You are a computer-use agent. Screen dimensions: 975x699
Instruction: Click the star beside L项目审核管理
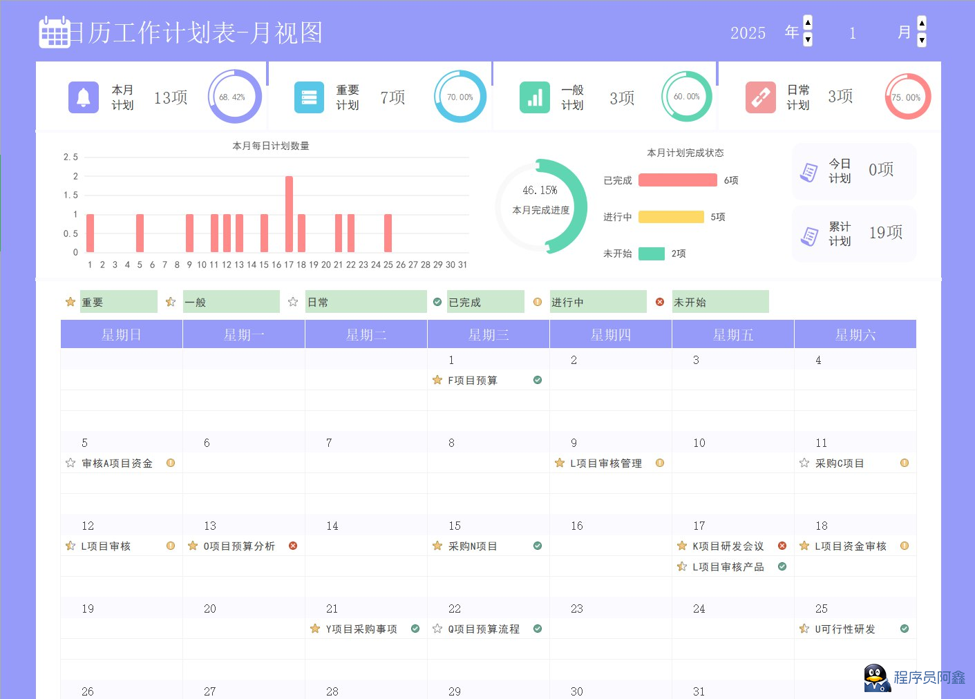(x=560, y=463)
